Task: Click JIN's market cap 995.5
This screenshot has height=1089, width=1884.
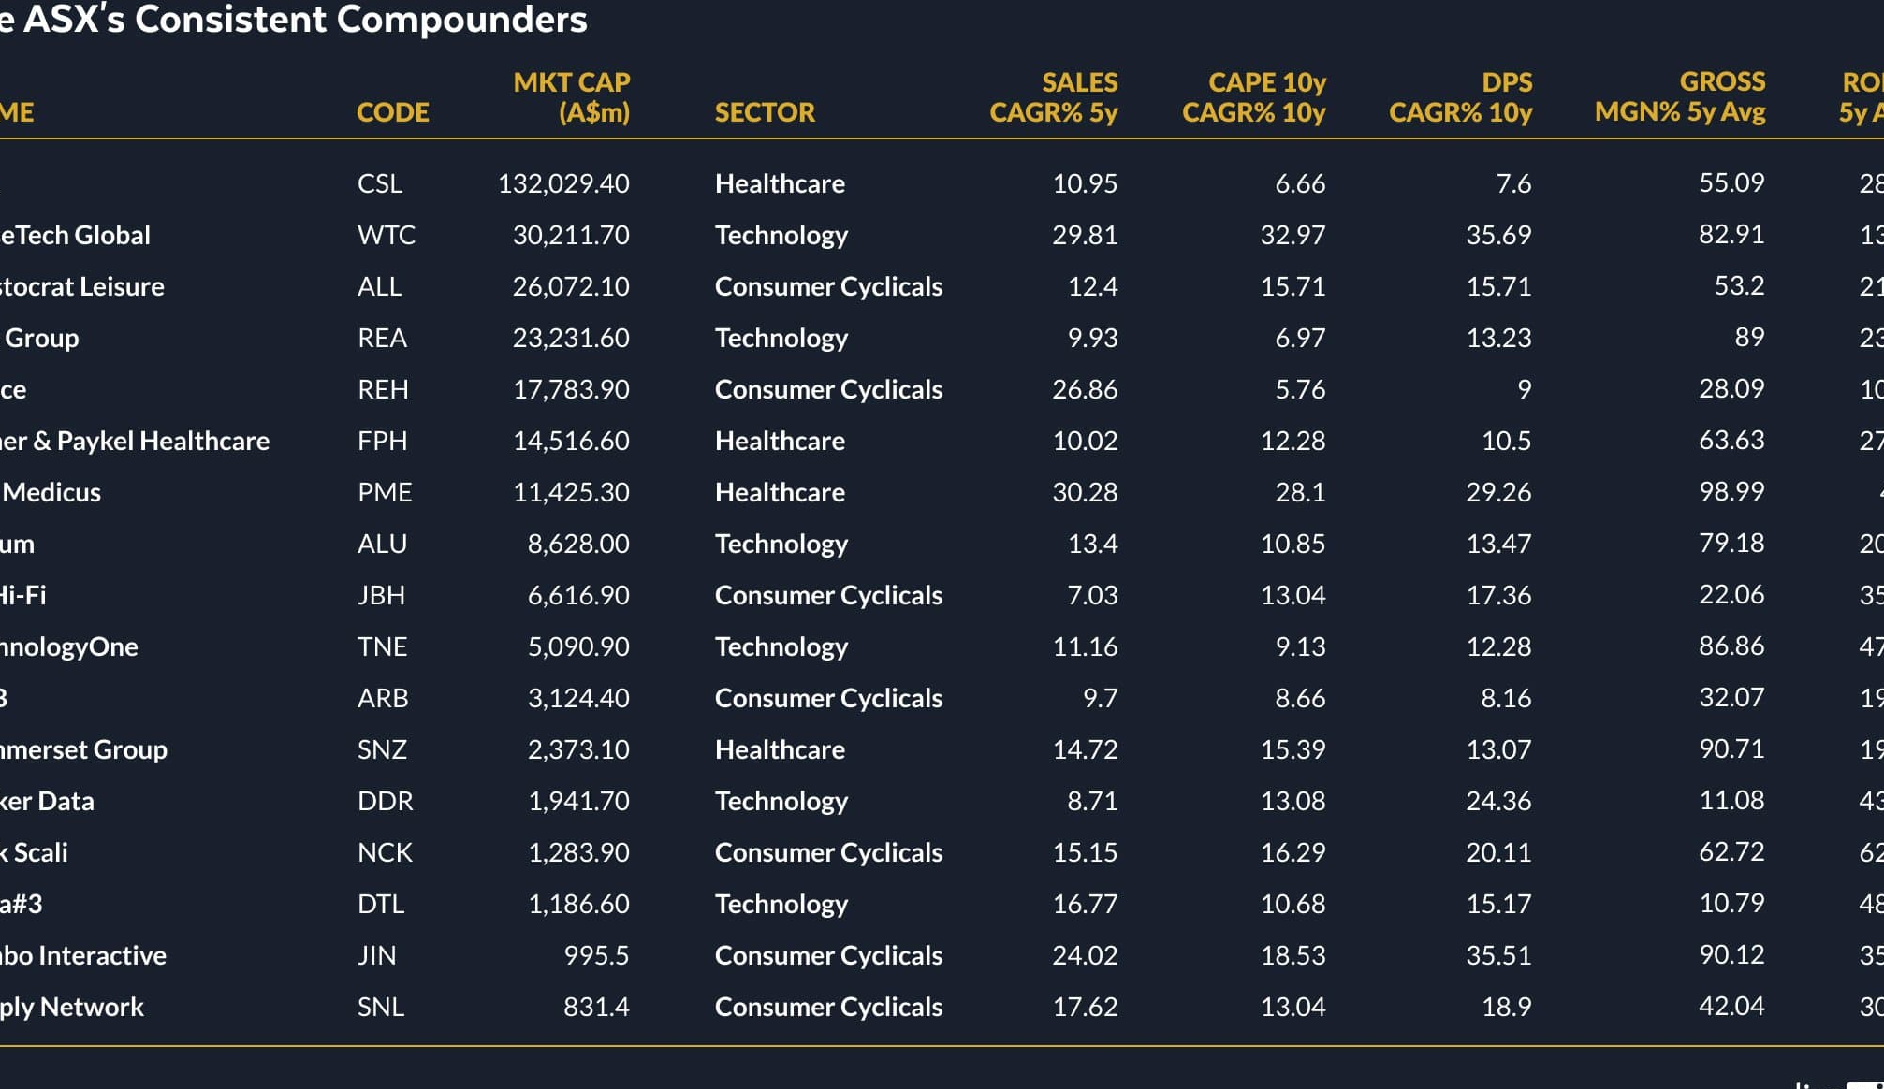Action: coord(596,955)
